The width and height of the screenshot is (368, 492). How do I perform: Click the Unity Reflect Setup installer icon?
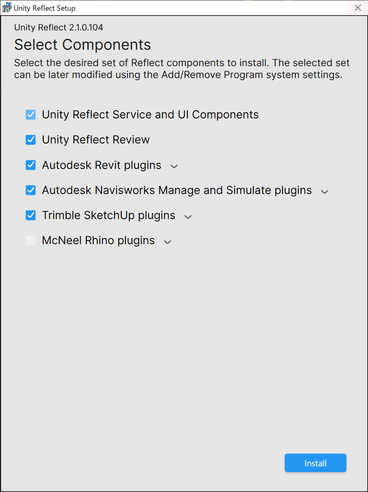click(x=7, y=8)
